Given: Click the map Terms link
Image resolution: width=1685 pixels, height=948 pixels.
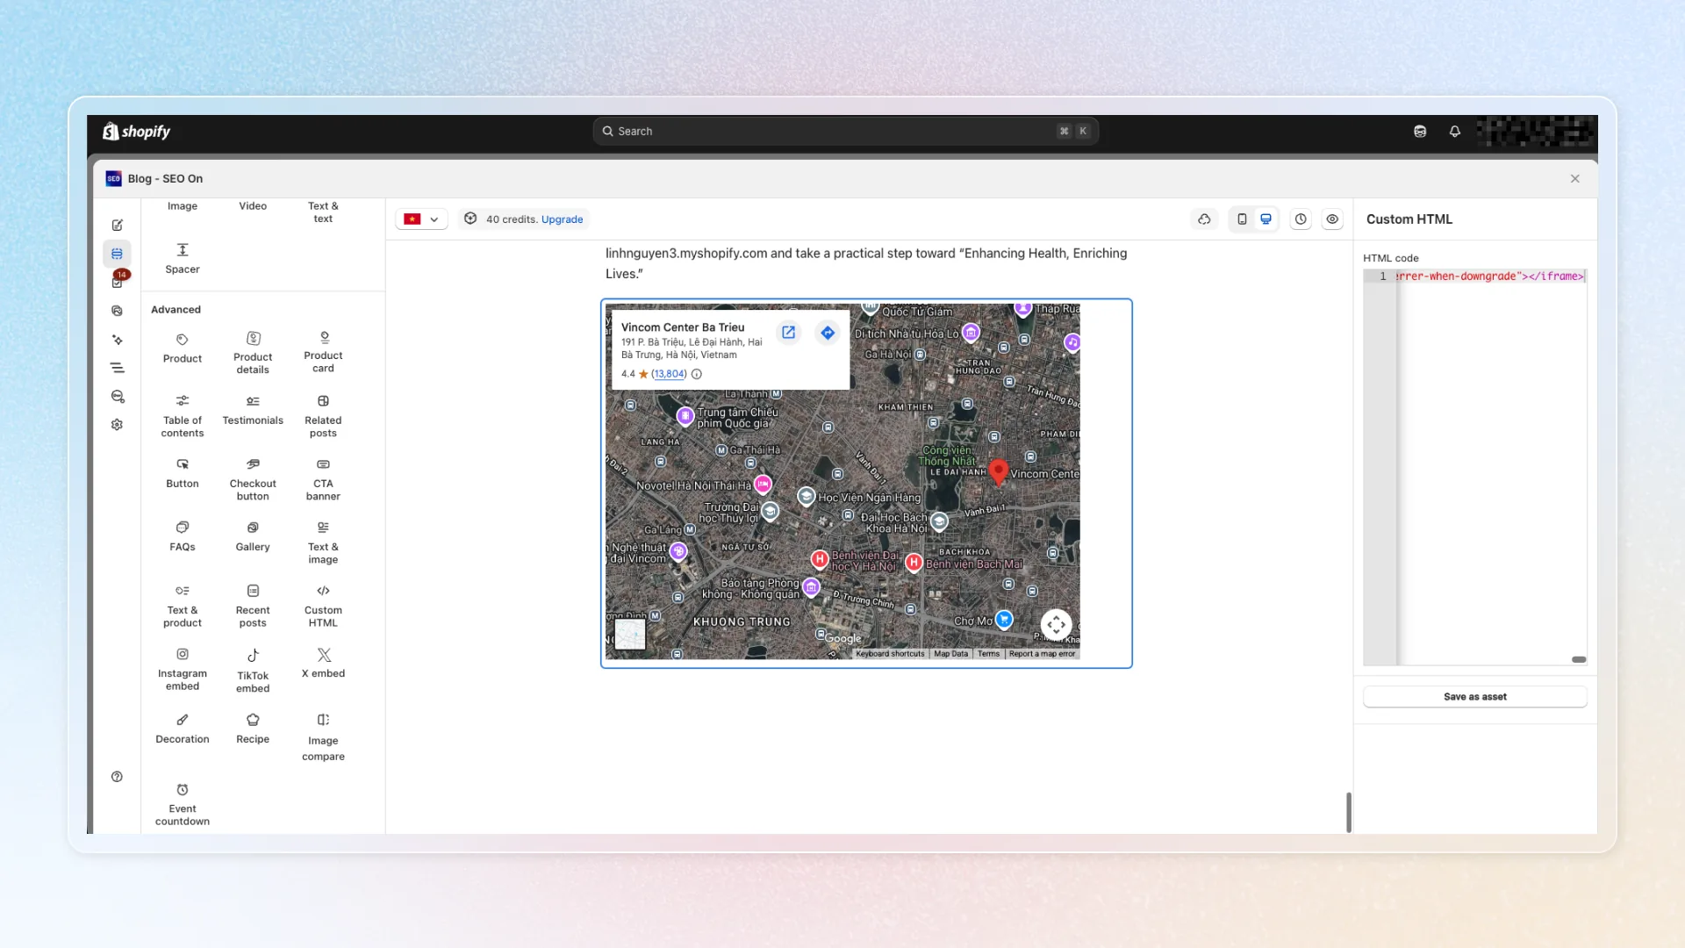Looking at the screenshot, I should tap(988, 654).
